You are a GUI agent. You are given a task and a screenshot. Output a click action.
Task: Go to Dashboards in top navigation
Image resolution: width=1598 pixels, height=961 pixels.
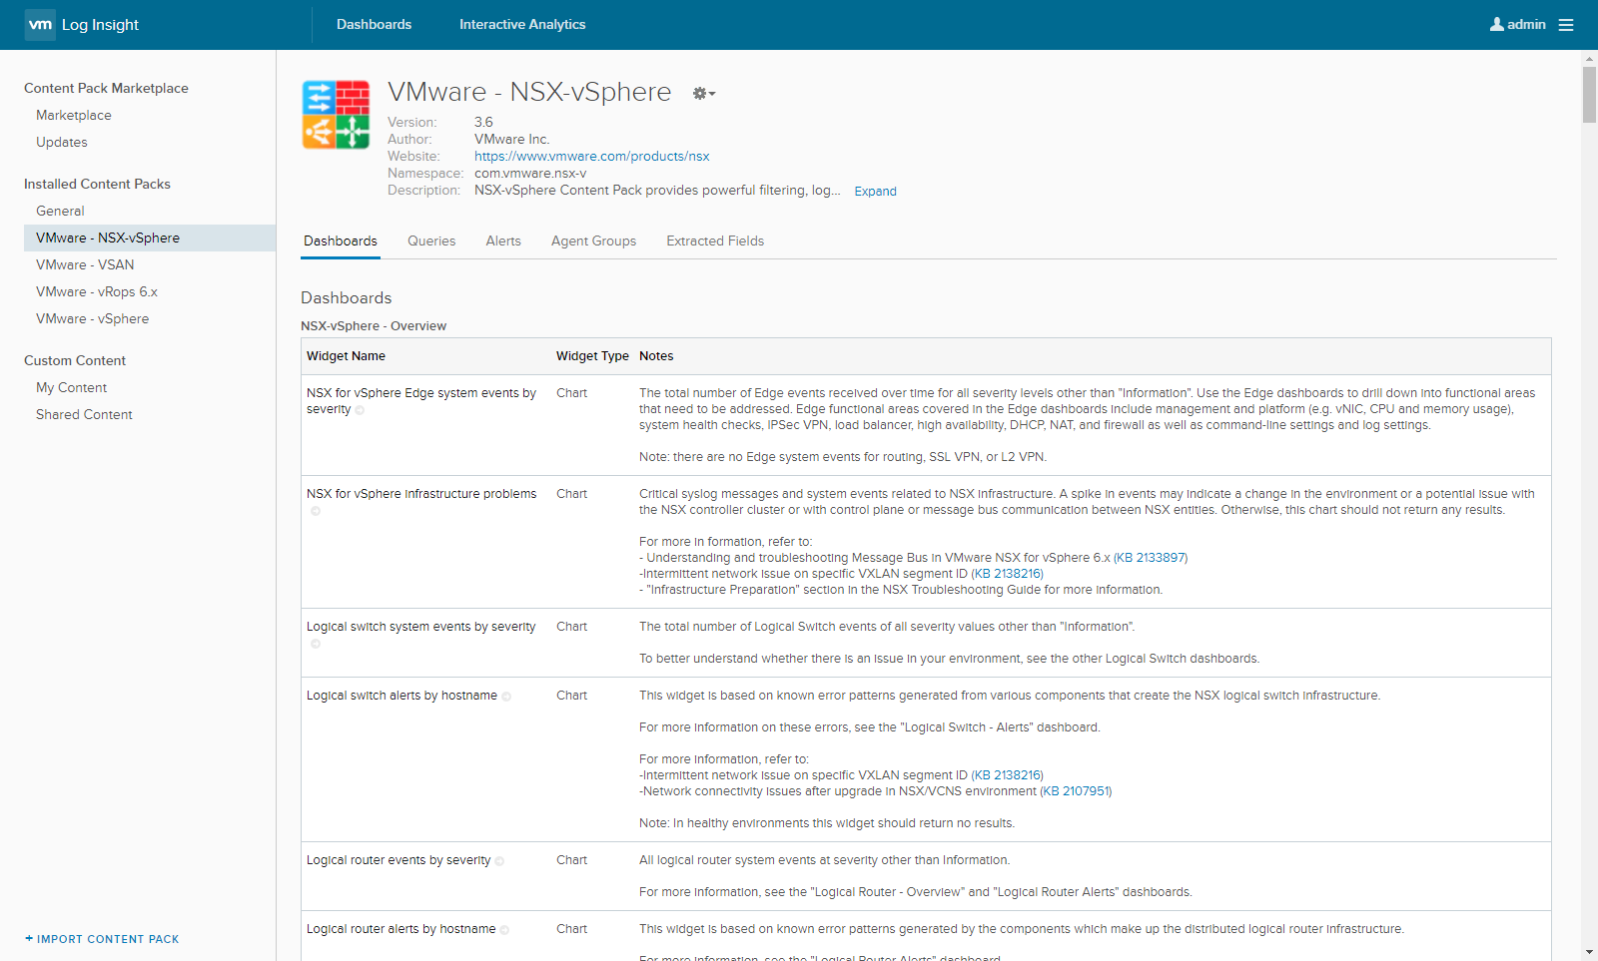374,25
